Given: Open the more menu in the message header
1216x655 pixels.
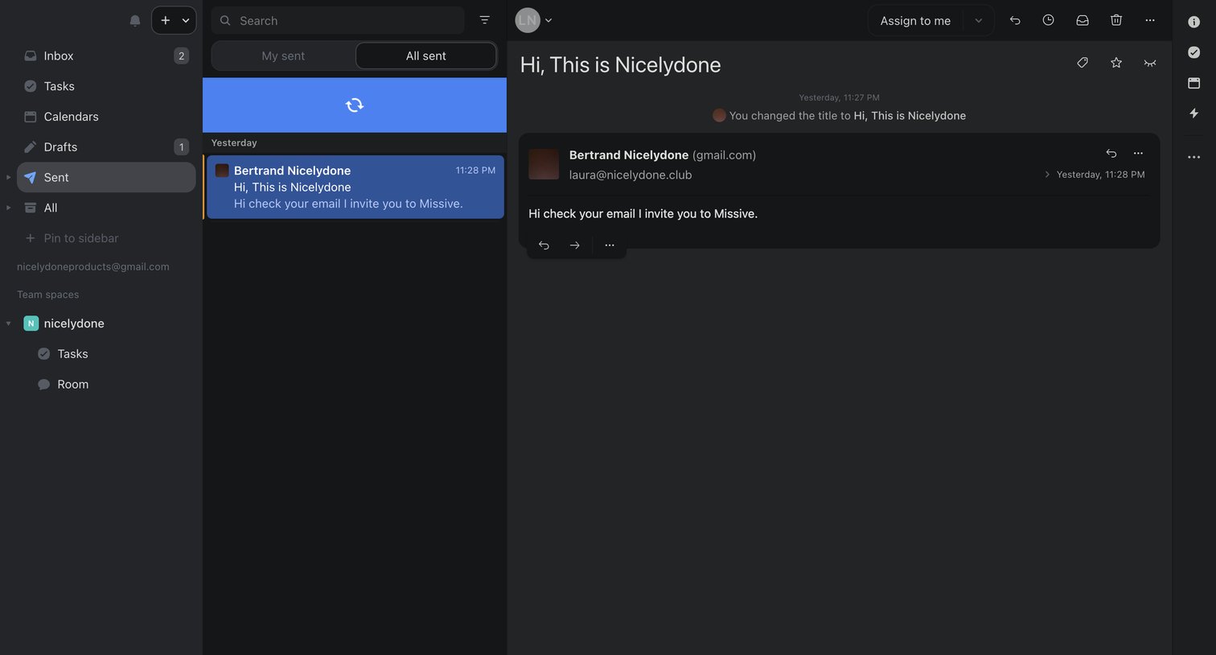Looking at the screenshot, I should click(x=1138, y=153).
